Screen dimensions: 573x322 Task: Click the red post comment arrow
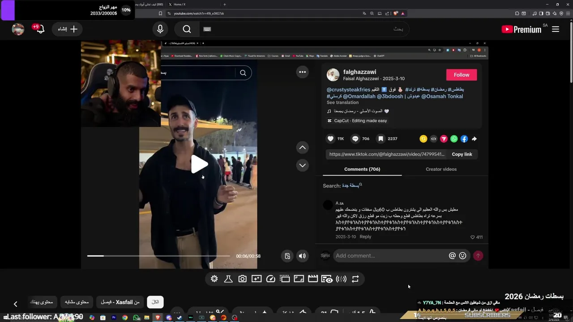point(478,256)
